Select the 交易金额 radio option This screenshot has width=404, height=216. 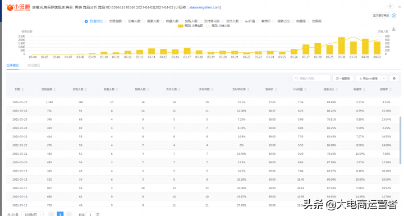pyautogui.click(x=105, y=21)
